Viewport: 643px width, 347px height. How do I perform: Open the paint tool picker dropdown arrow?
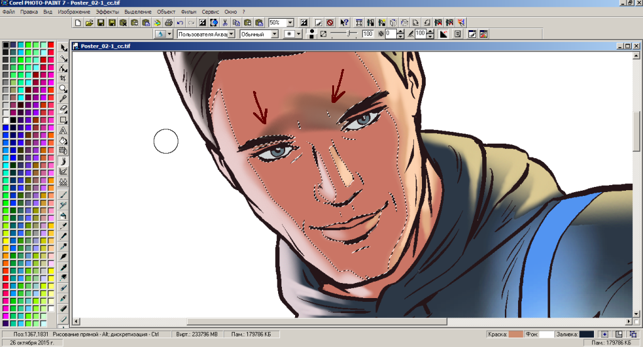click(x=170, y=34)
